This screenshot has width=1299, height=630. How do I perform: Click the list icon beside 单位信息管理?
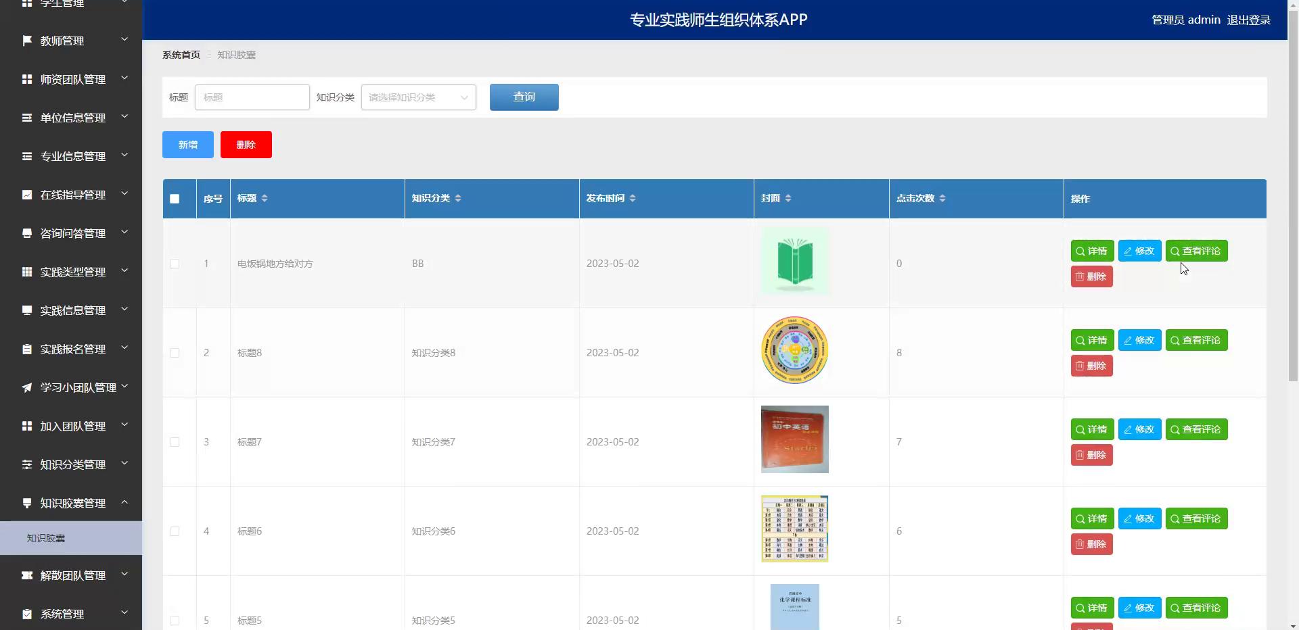(x=27, y=118)
